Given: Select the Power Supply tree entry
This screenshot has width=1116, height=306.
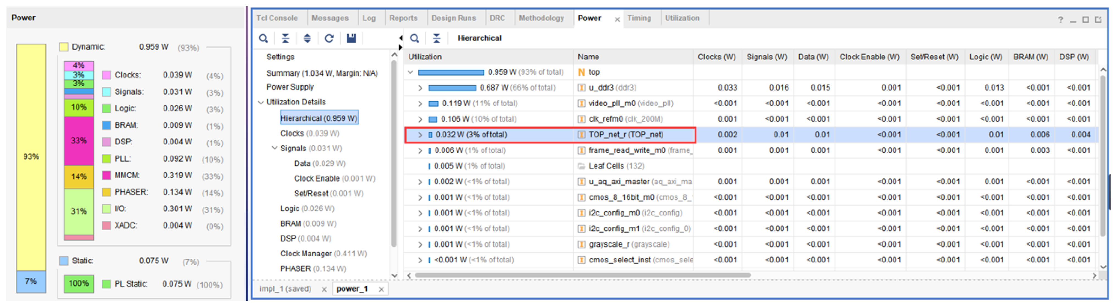Looking at the screenshot, I should pyautogui.click(x=290, y=87).
